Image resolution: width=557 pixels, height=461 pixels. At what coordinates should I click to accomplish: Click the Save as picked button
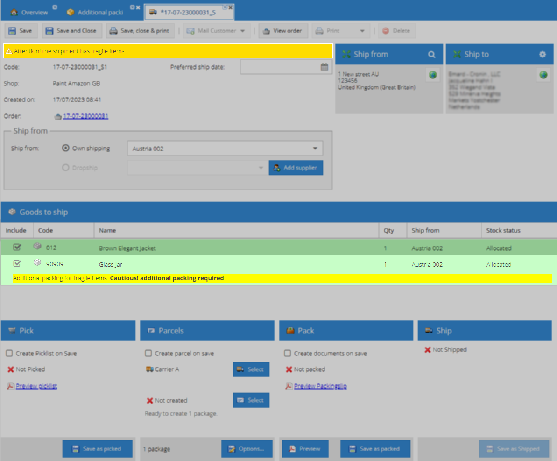[98, 449]
